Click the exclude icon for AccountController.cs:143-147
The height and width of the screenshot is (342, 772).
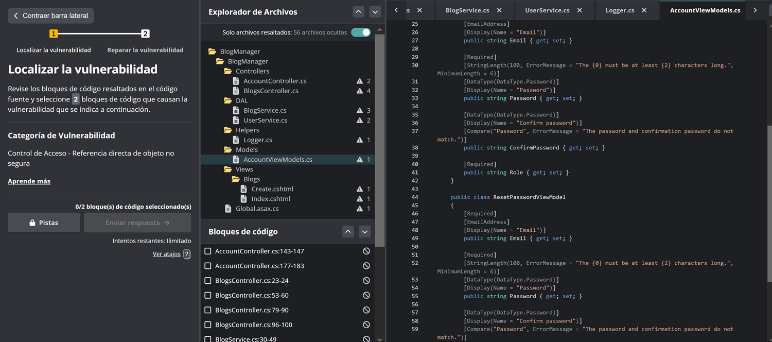[x=366, y=251]
